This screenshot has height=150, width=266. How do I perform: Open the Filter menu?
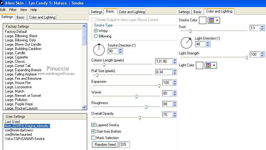(x=13, y=10)
